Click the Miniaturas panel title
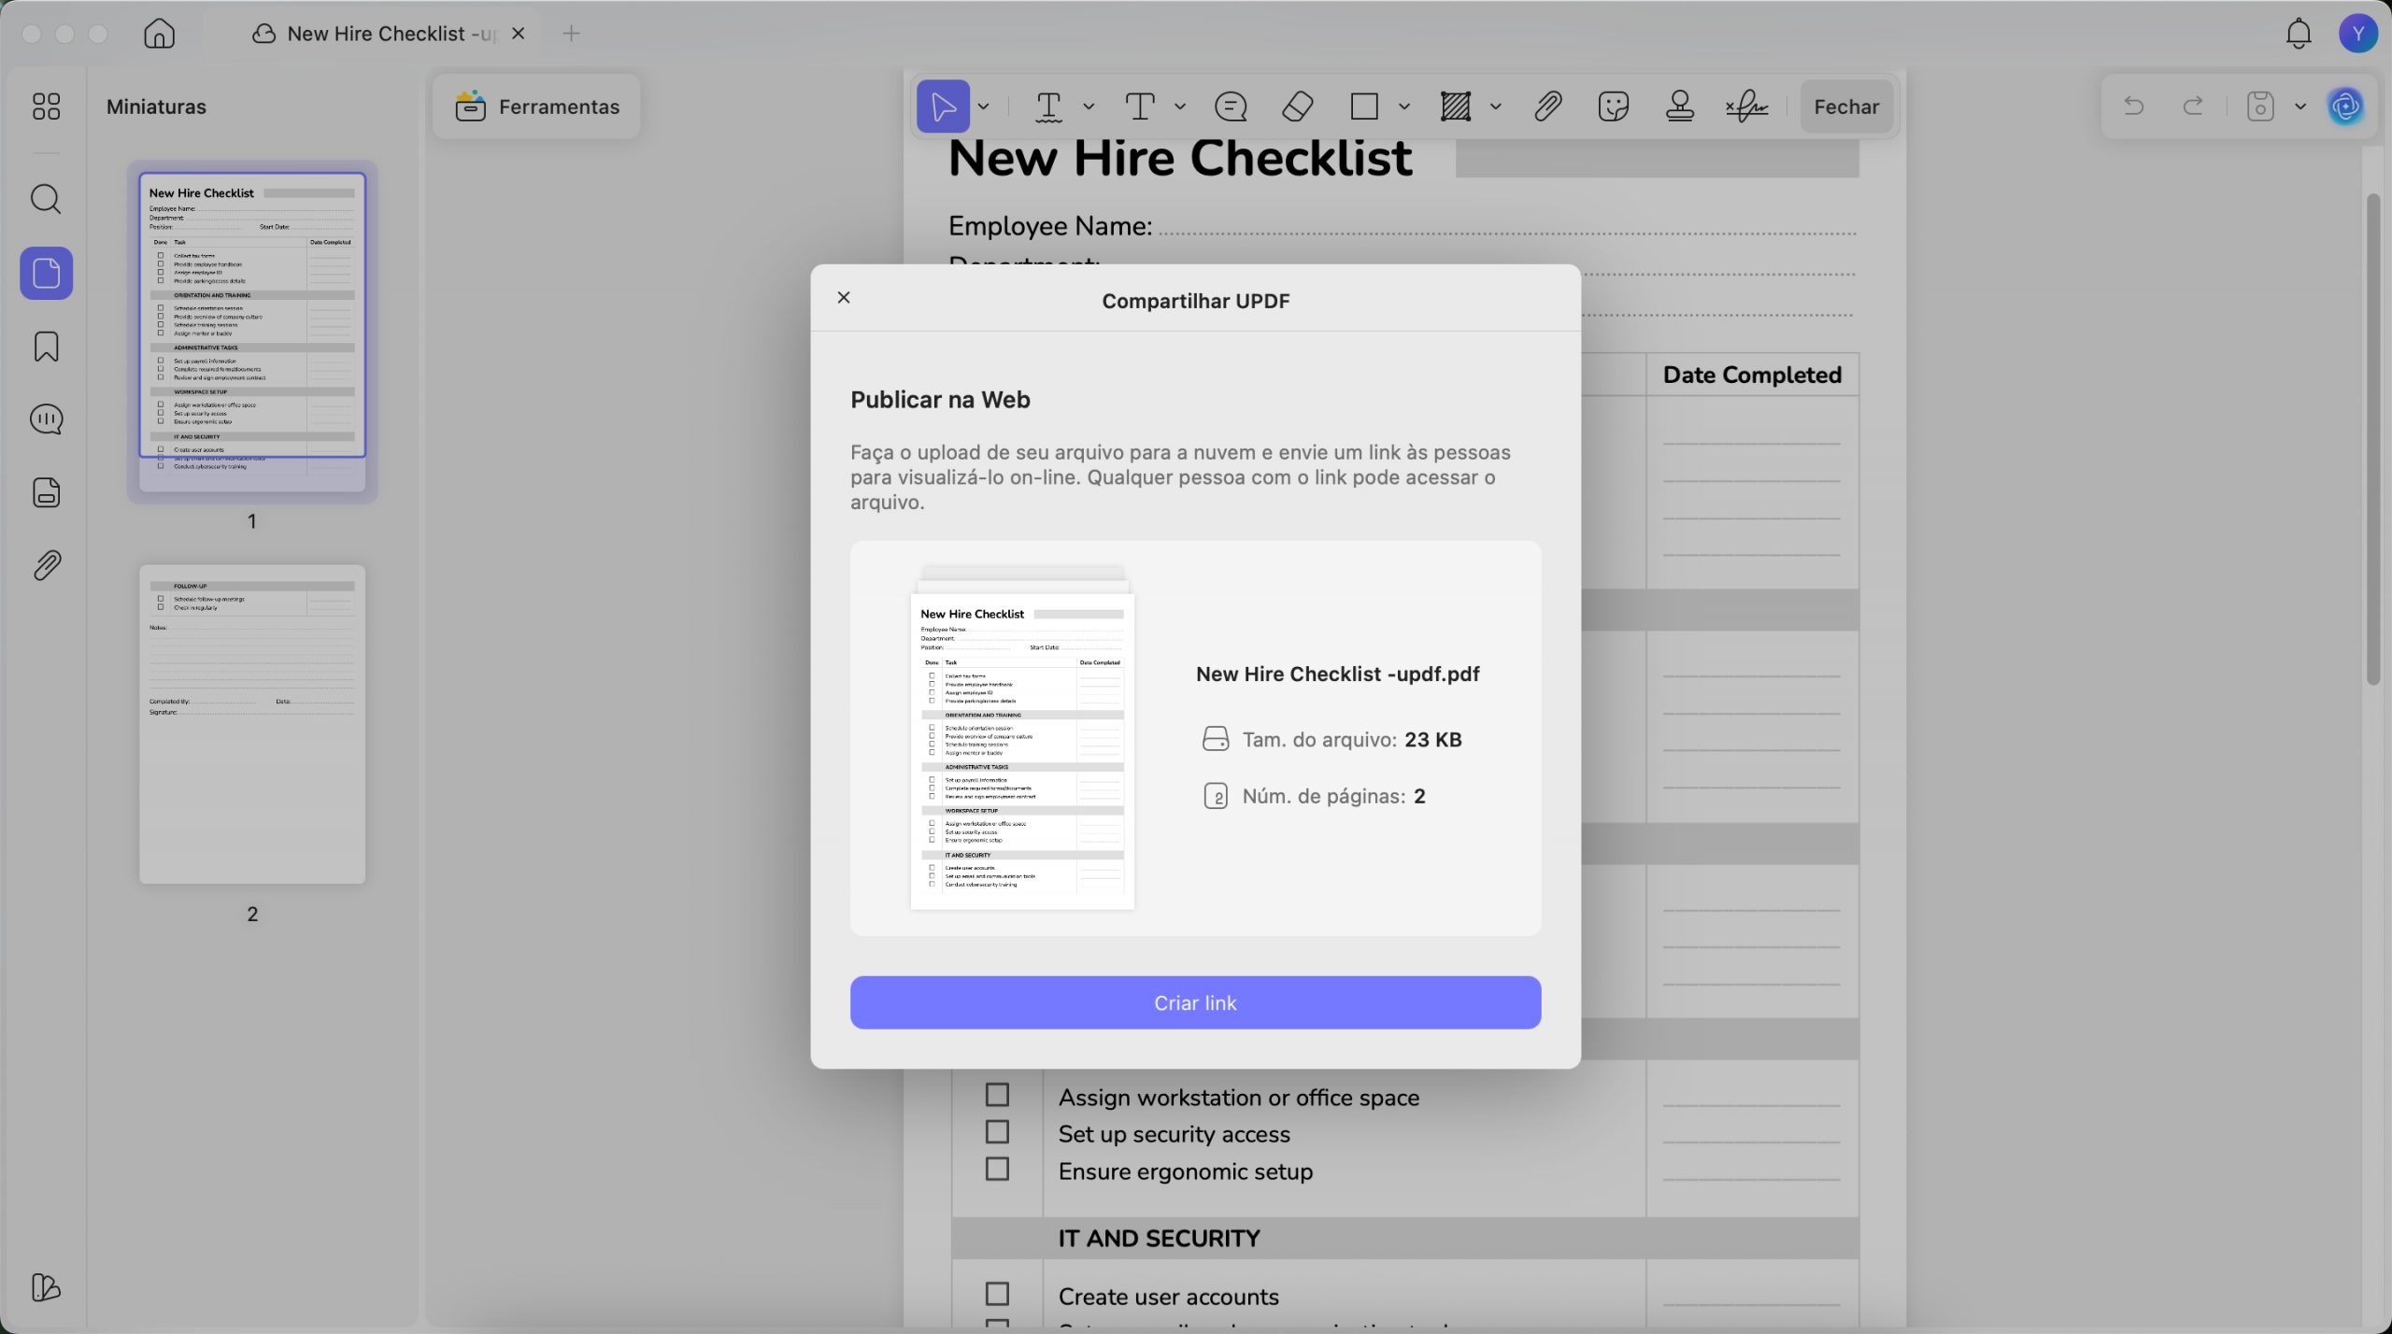The height and width of the screenshot is (1334, 2392). coord(156,106)
